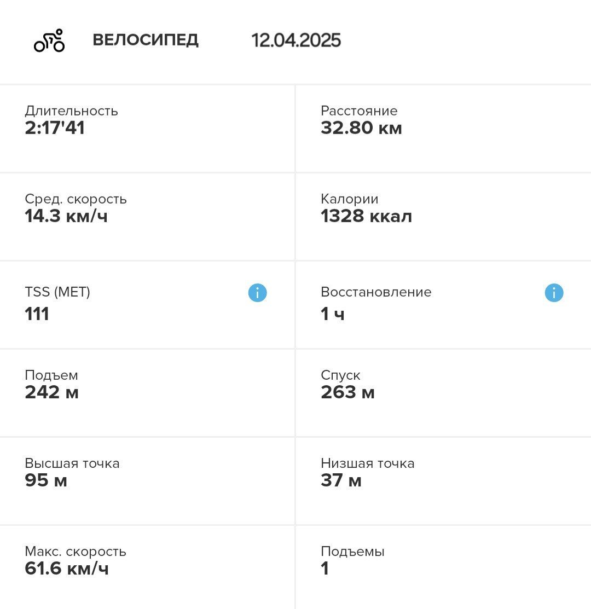This screenshot has height=609, width=591.
Task: Open the Калории 1328 ккал cell
Action: 443,217
